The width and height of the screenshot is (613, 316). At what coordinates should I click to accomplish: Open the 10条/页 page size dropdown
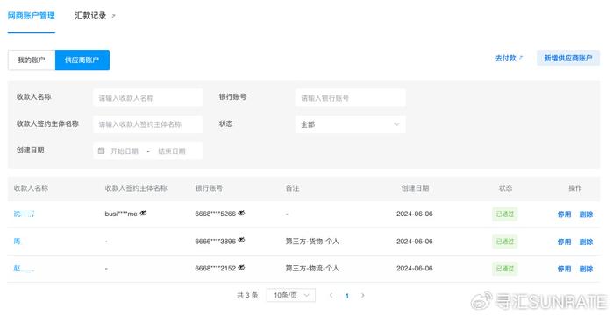click(291, 295)
